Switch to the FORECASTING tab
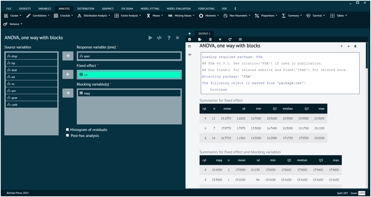Viewport: 371px width, 197px height. [206, 9]
